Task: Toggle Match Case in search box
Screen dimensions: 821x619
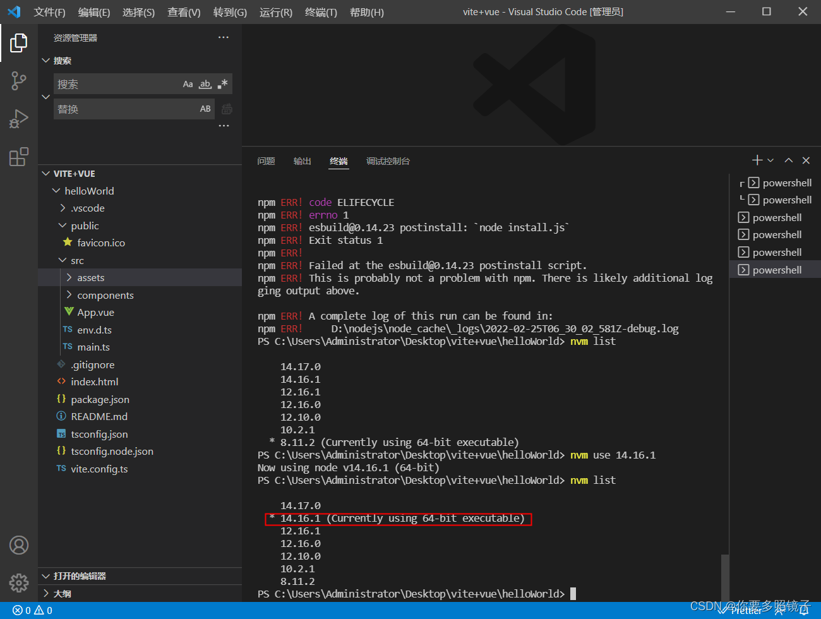Action: [188, 84]
